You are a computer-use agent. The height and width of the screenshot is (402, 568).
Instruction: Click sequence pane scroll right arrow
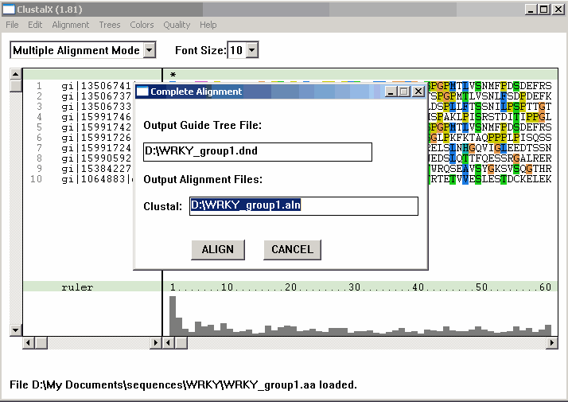tap(552, 342)
